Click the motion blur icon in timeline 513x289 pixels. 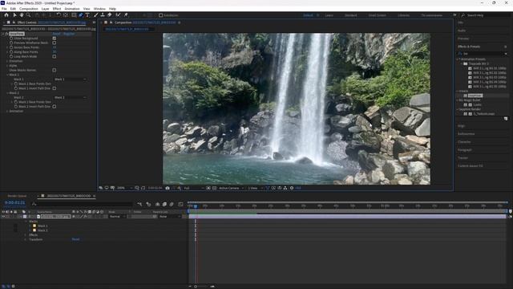tap(172, 204)
